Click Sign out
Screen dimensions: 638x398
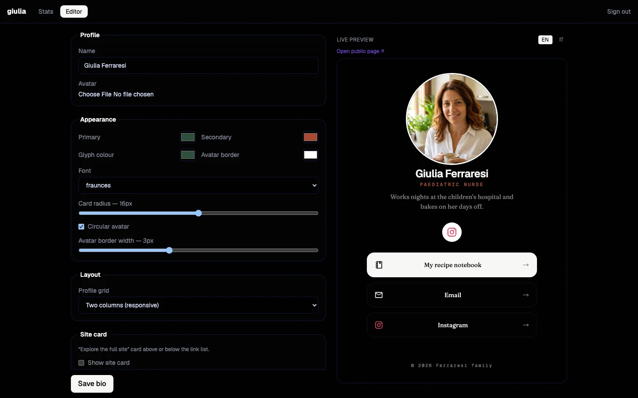pos(619,11)
